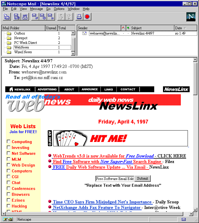Click the red Stop toolbar icon
This screenshot has height=223, width=199.
point(87,17)
